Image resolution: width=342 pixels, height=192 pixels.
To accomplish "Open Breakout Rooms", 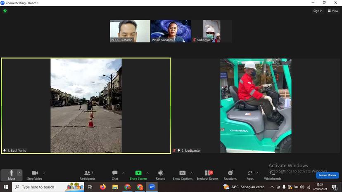I will 207,175.
